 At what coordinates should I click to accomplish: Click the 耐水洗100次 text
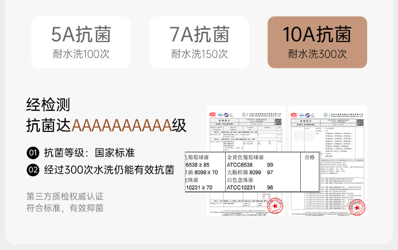[x=81, y=54]
